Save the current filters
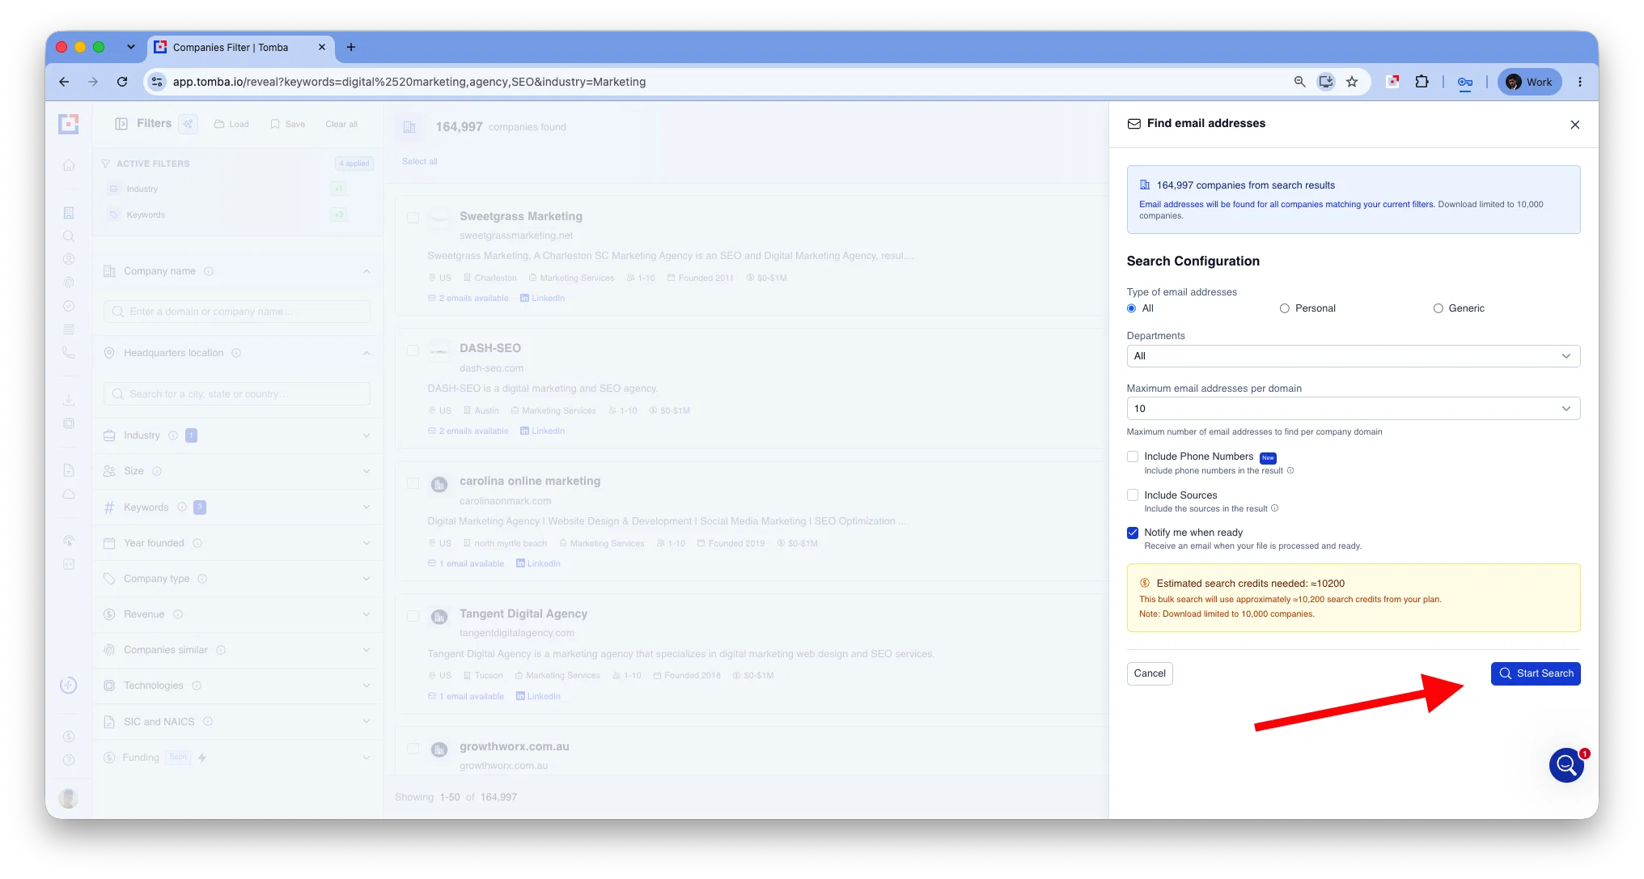Image resolution: width=1644 pixels, height=879 pixels. (287, 125)
